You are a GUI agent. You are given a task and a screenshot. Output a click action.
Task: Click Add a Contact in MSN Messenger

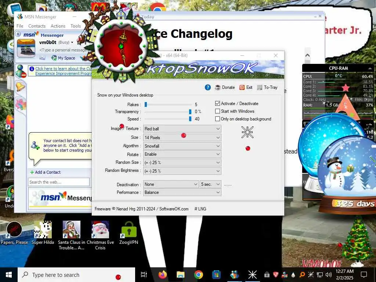(45, 172)
